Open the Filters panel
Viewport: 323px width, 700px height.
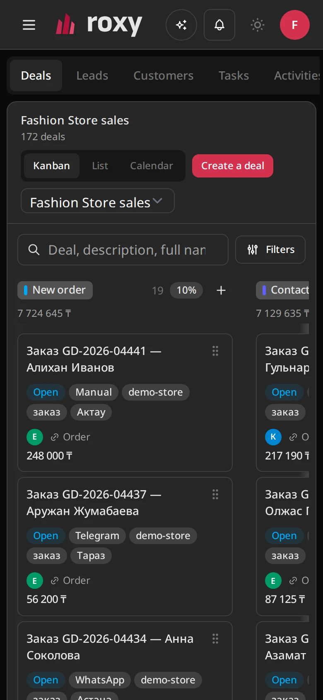click(270, 250)
